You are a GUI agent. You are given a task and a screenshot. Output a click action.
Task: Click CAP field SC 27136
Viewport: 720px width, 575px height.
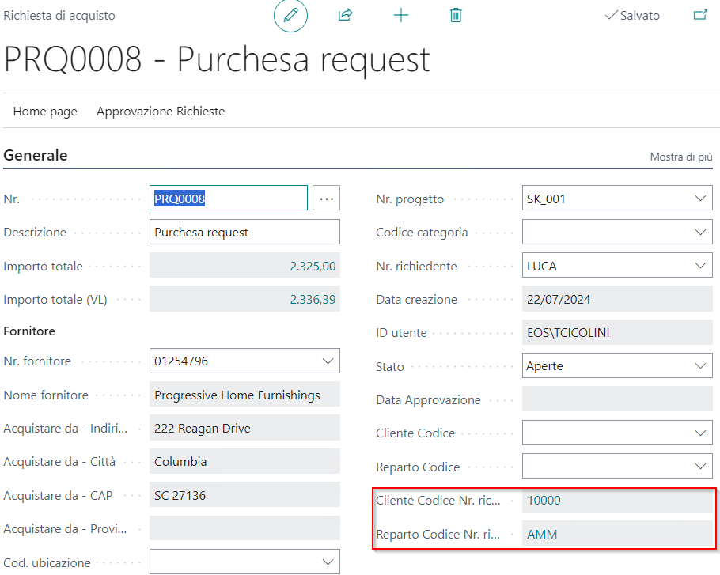(x=244, y=495)
